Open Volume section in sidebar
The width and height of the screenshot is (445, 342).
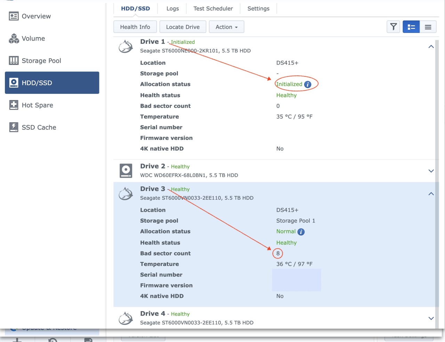(x=33, y=39)
